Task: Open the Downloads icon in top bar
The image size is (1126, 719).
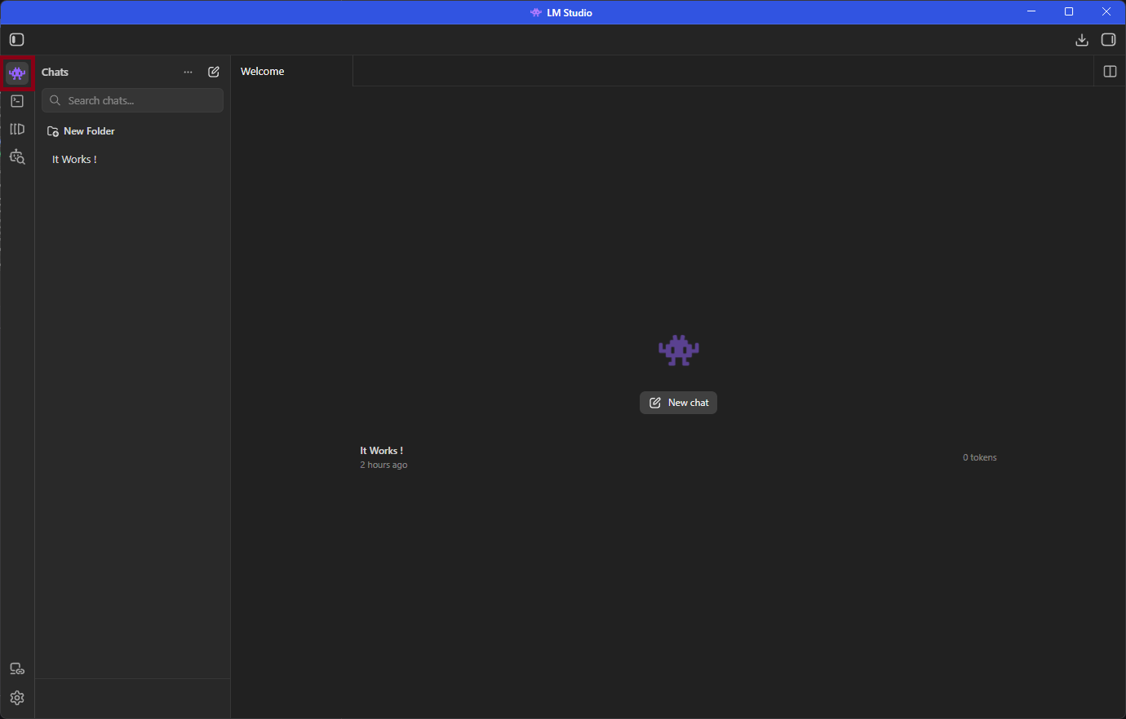Action: click(1082, 39)
